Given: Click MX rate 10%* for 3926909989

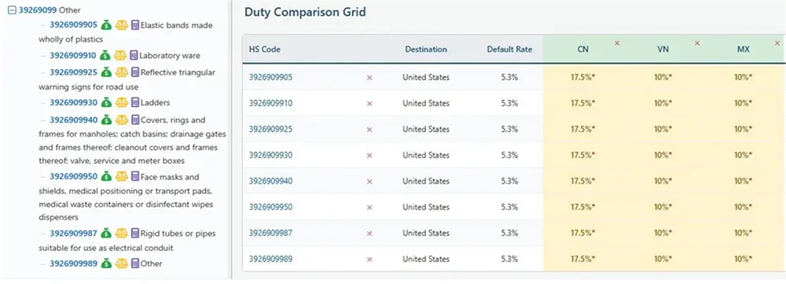Looking at the screenshot, I should [743, 259].
